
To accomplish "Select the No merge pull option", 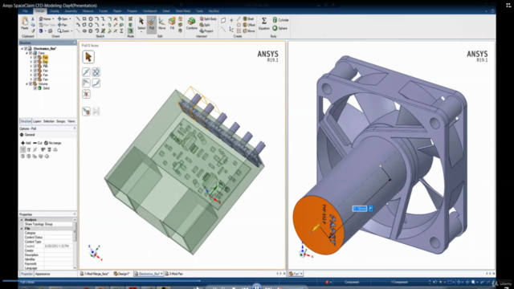I will point(53,143).
